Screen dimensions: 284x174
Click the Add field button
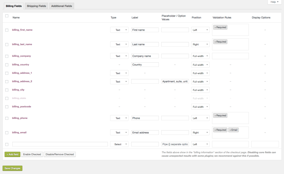12,154
